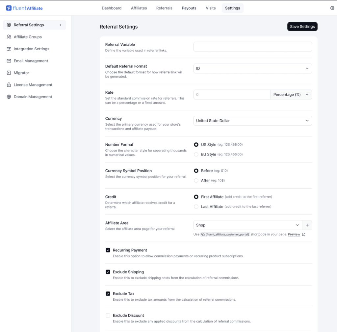
Task: Click the Integration Settings sliders icon
Action: (x=9, y=49)
